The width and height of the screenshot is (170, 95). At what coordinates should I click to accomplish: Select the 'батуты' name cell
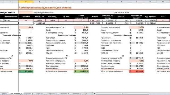pyautogui.click(x=11, y=21)
